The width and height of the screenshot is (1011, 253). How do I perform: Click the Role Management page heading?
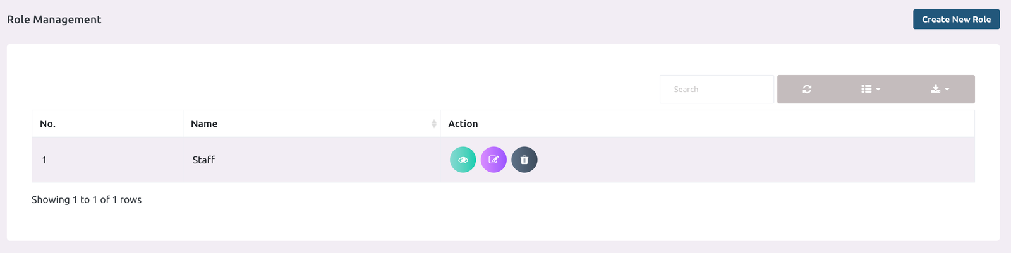tap(54, 20)
